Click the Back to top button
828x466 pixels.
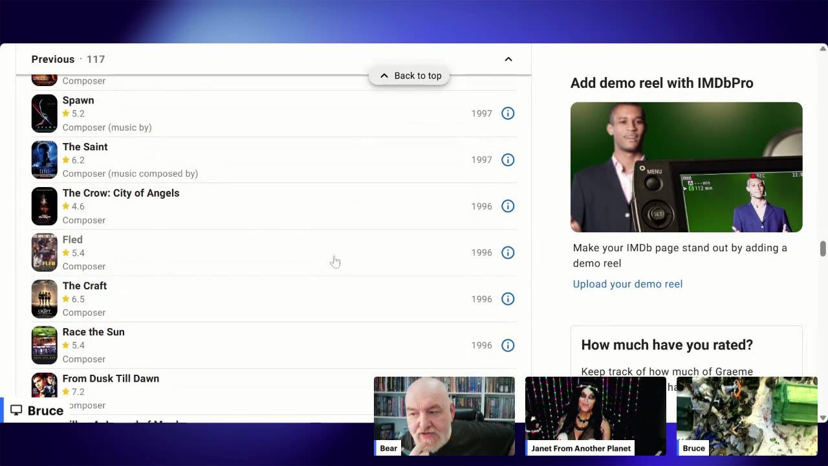pos(409,76)
